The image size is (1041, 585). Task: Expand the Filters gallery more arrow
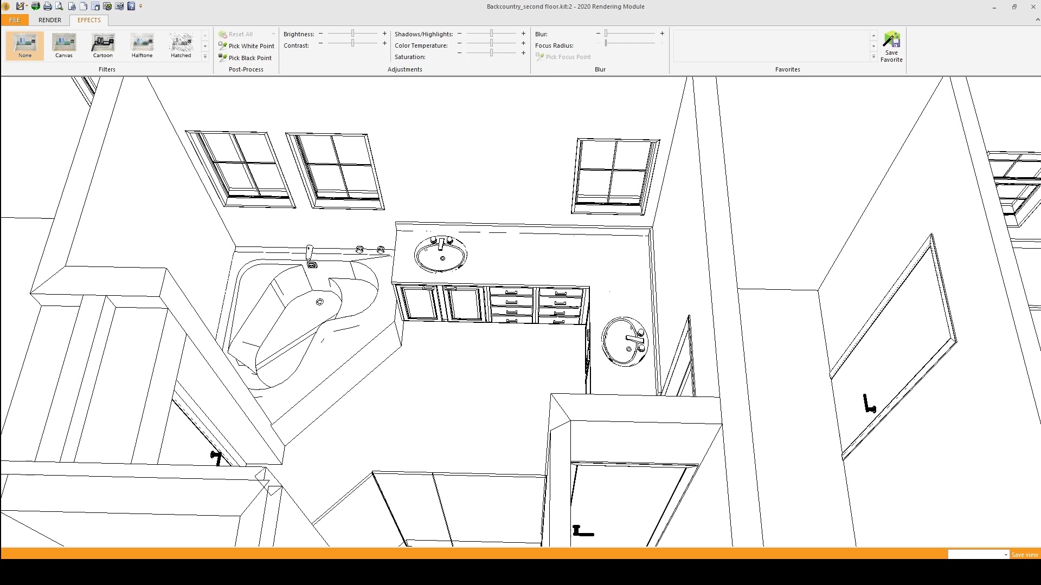click(205, 57)
